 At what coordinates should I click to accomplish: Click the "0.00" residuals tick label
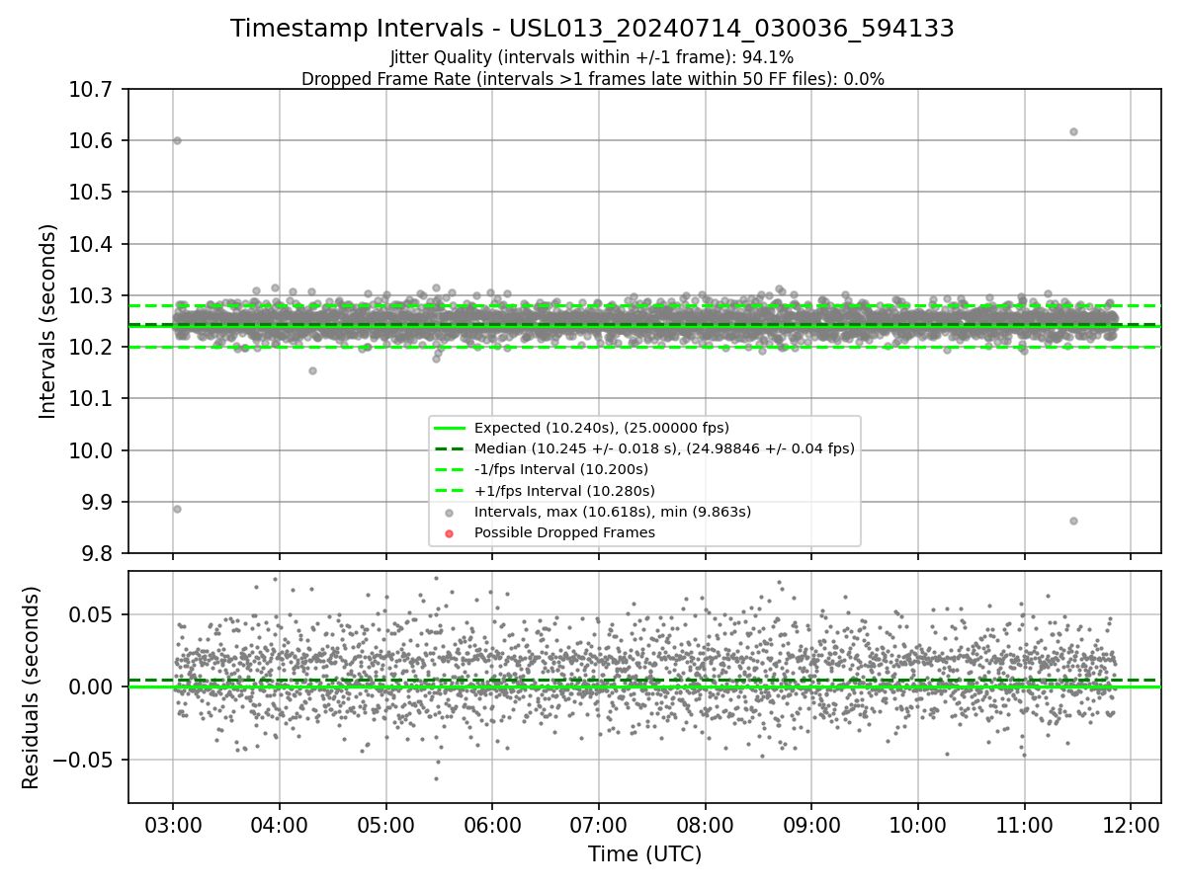[91, 687]
